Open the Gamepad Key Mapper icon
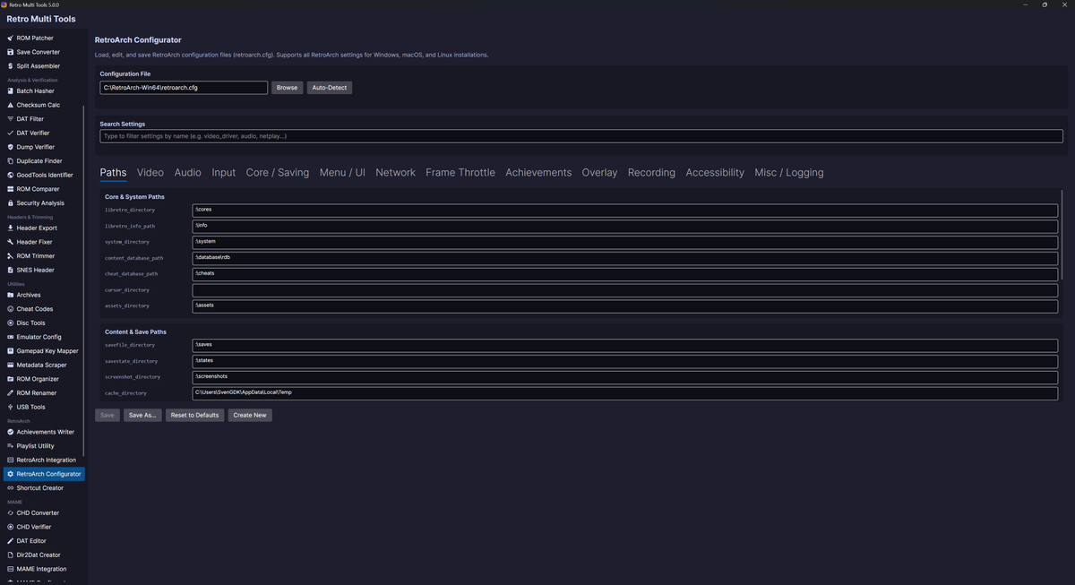The image size is (1075, 585). pyautogui.click(x=11, y=351)
